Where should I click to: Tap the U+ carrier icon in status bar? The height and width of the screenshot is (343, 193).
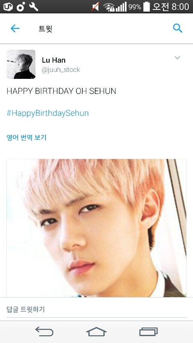pyautogui.click(x=8, y=6)
